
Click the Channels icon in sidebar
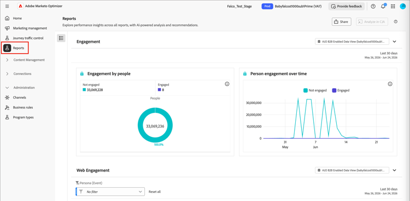click(7, 97)
